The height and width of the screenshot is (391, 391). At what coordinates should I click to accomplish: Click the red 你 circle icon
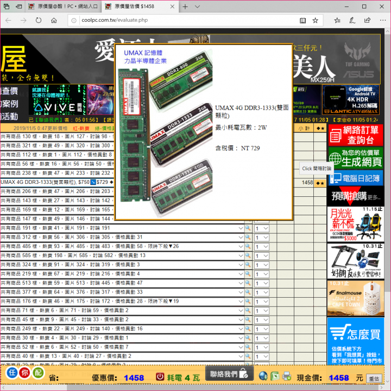pos(25,373)
